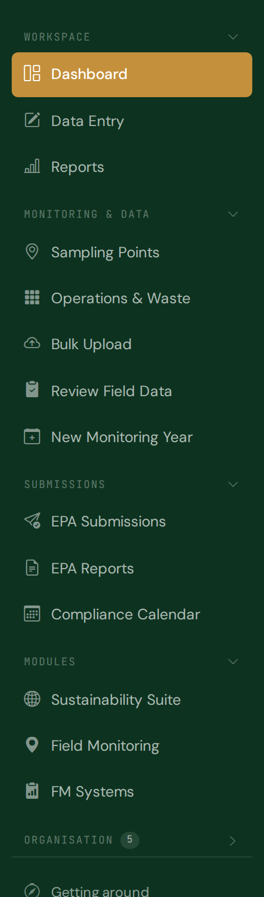Start New Monitoring Year
Screen dimensions: 264x897
click(x=132, y=437)
